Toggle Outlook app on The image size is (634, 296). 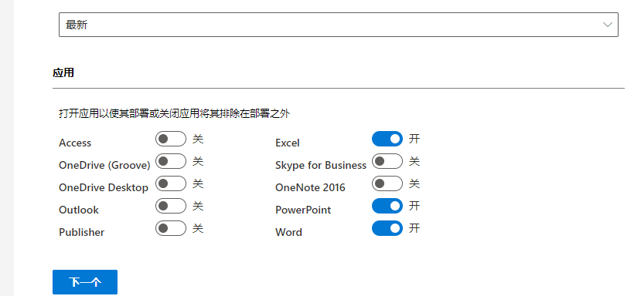171,206
